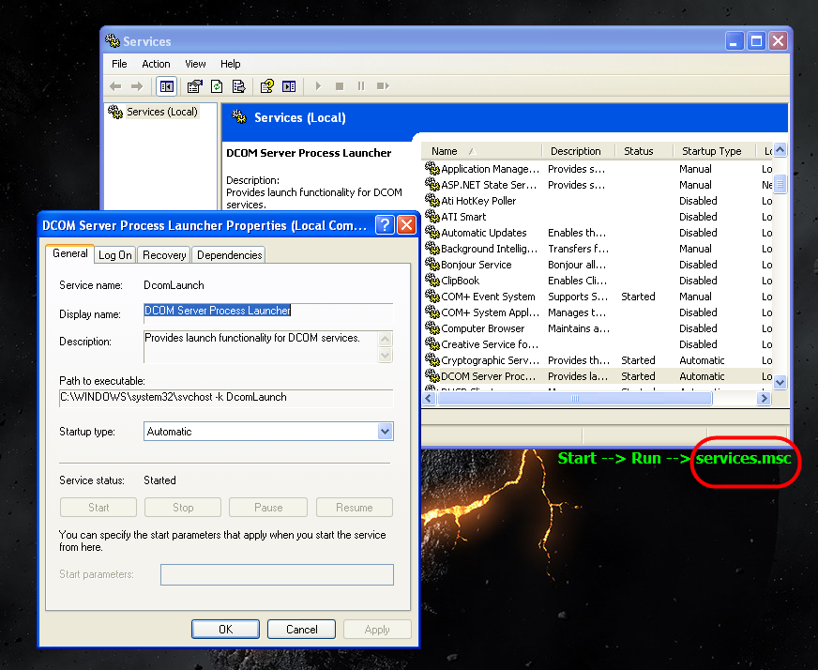Select Services (Local) tree node

point(161,112)
